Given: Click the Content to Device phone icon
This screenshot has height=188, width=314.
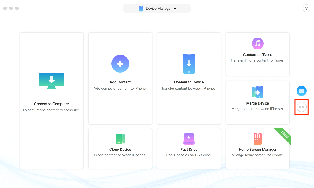Looking at the screenshot, I should coord(189,64).
